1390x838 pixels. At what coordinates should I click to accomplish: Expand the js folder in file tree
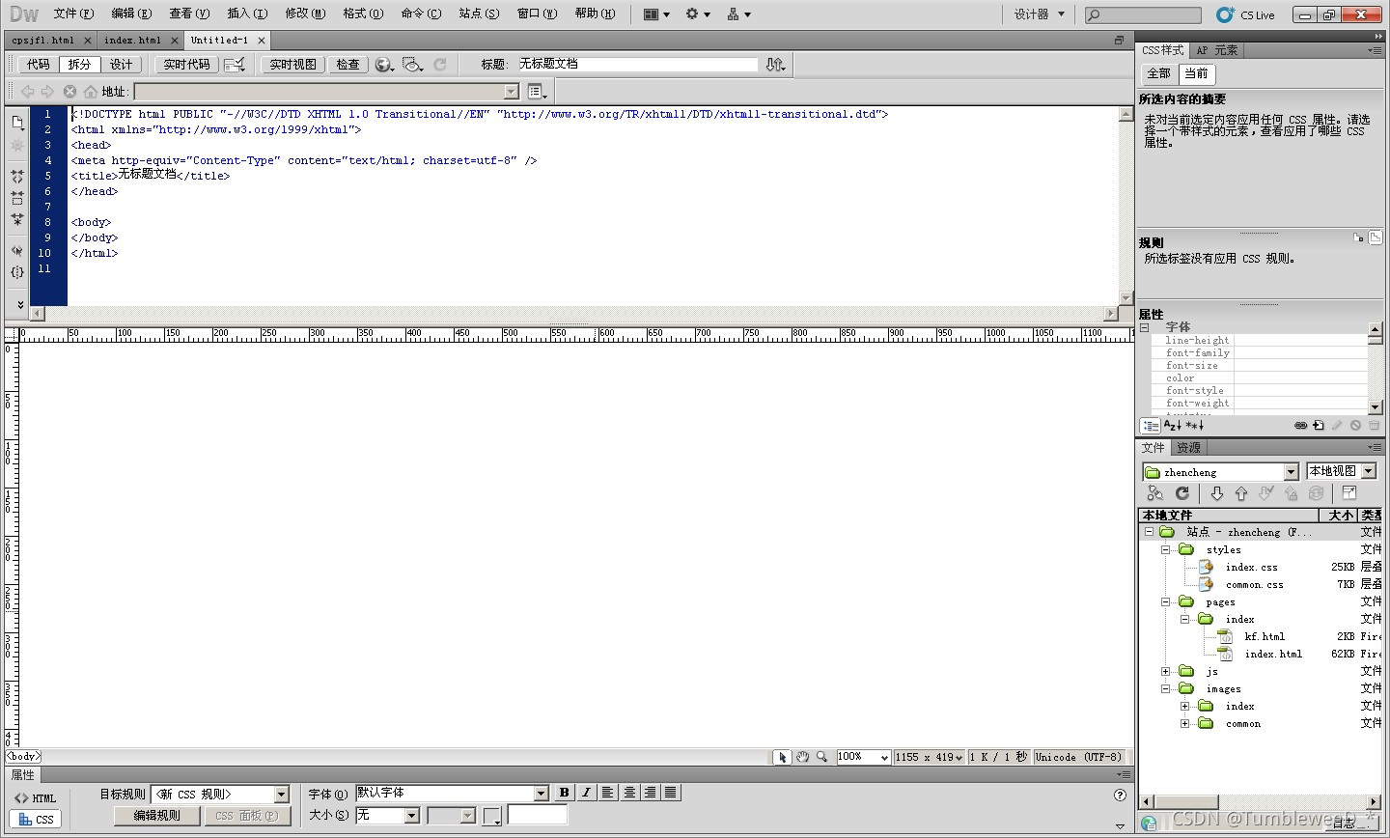click(x=1166, y=671)
